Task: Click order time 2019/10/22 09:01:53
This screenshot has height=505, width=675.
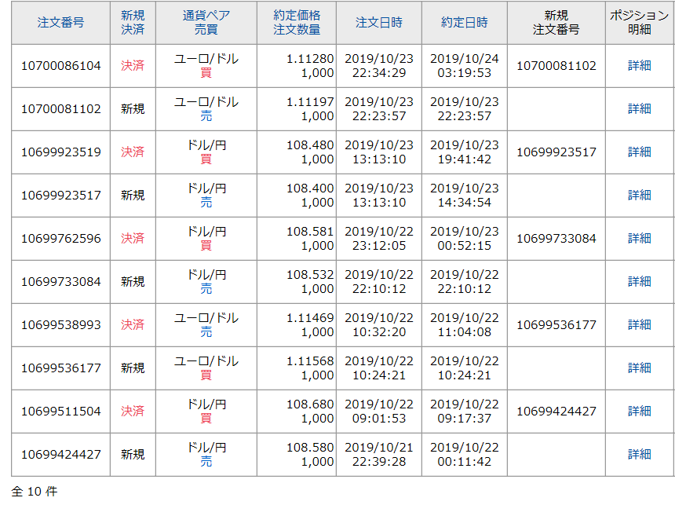Action: point(379,411)
